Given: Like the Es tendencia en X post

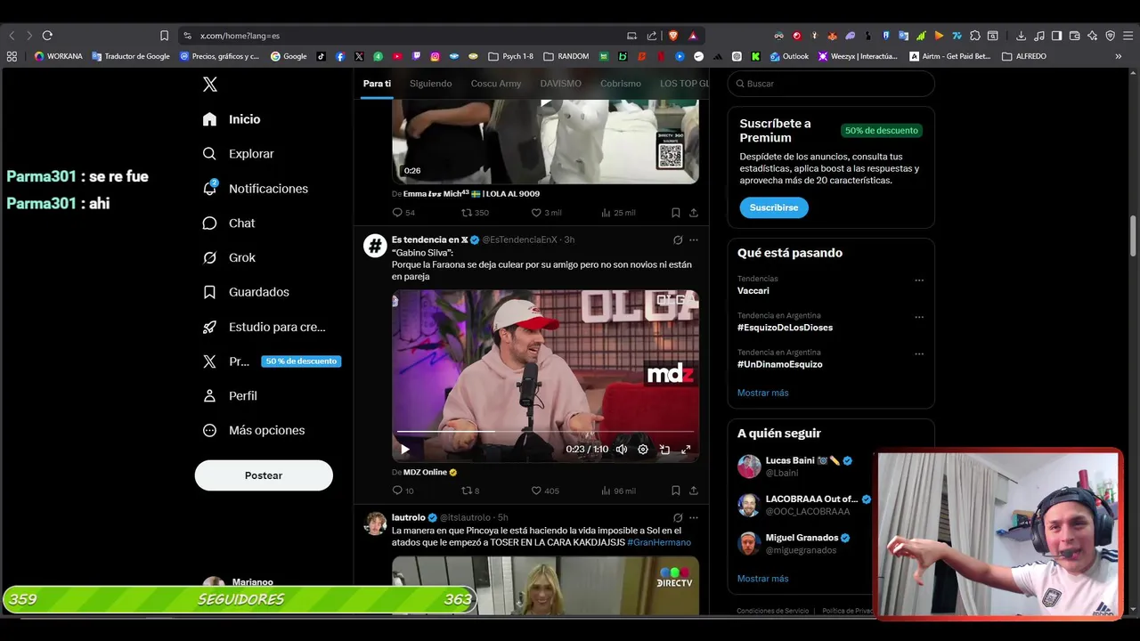Looking at the screenshot, I should click(x=545, y=491).
